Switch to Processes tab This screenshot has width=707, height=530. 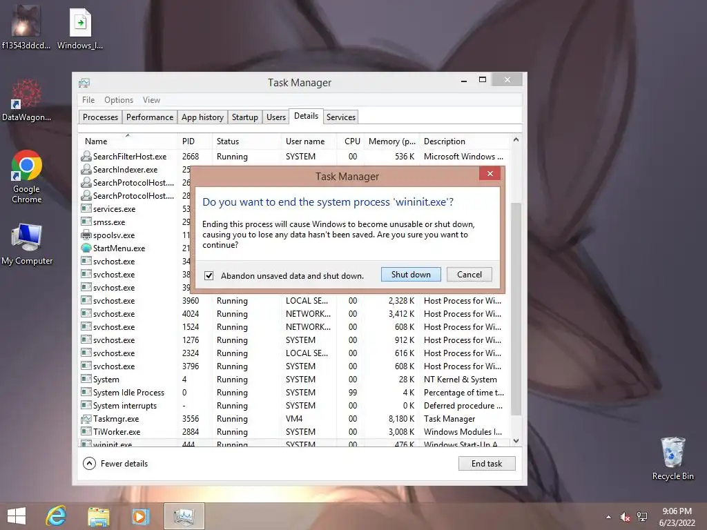point(100,117)
